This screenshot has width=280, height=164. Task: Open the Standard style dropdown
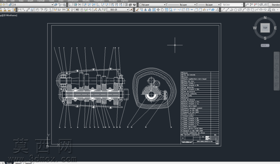(275, 5)
